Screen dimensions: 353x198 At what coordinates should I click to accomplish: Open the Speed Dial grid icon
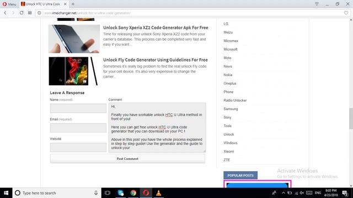[30, 13]
